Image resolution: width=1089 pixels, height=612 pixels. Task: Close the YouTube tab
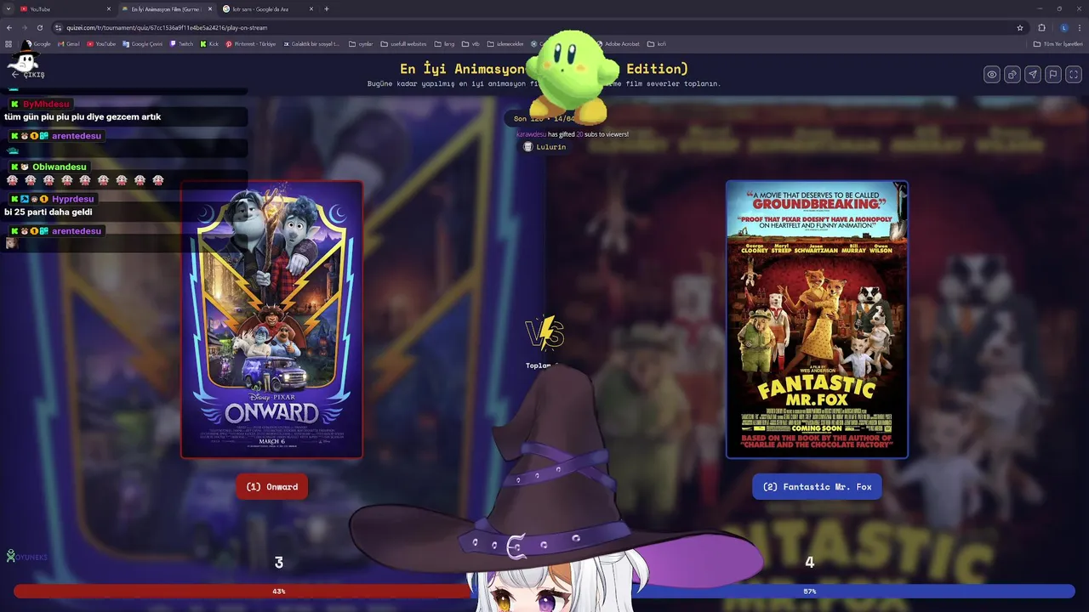109,8
